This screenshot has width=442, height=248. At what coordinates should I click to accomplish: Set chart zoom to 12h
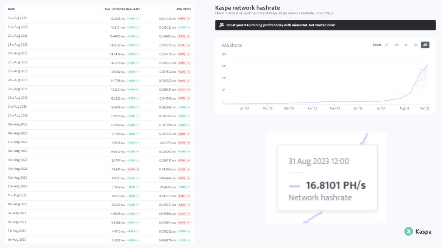[x=396, y=45]
